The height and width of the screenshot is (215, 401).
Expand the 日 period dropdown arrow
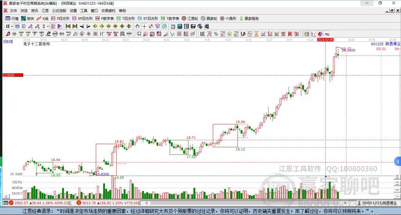12,26
